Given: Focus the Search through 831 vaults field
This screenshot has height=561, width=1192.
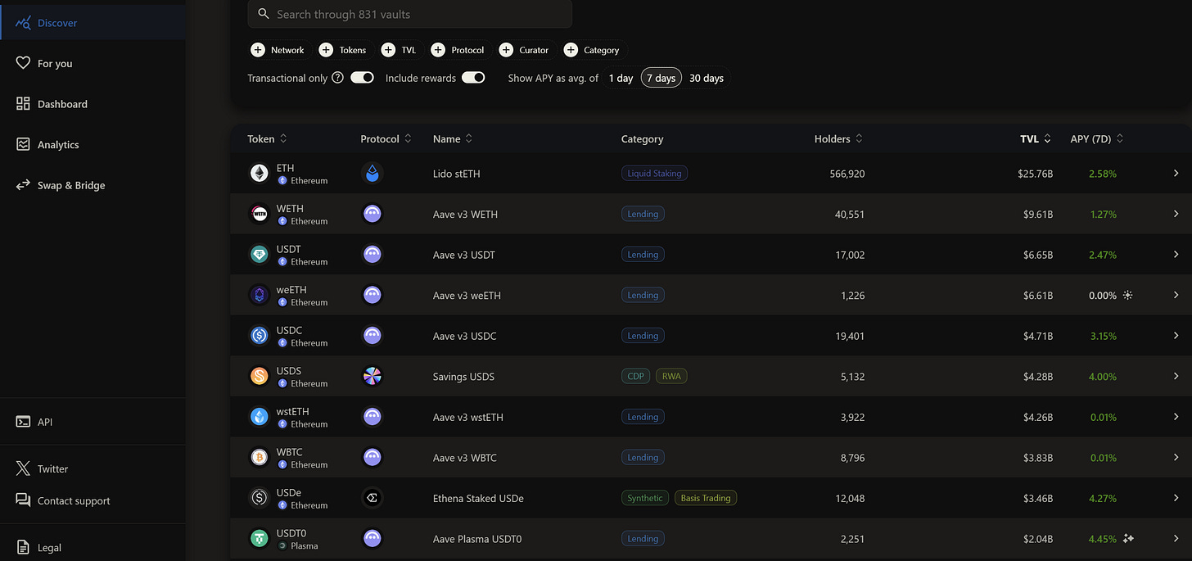Looking at the screenshot, I should [x=409, y=14].
